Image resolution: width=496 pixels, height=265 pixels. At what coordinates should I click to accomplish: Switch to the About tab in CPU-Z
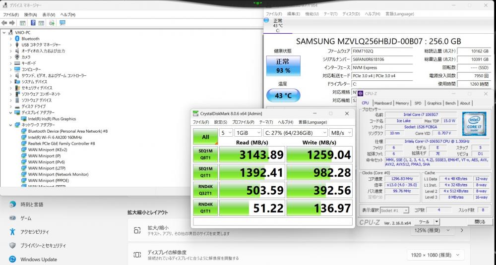point(465,104)
